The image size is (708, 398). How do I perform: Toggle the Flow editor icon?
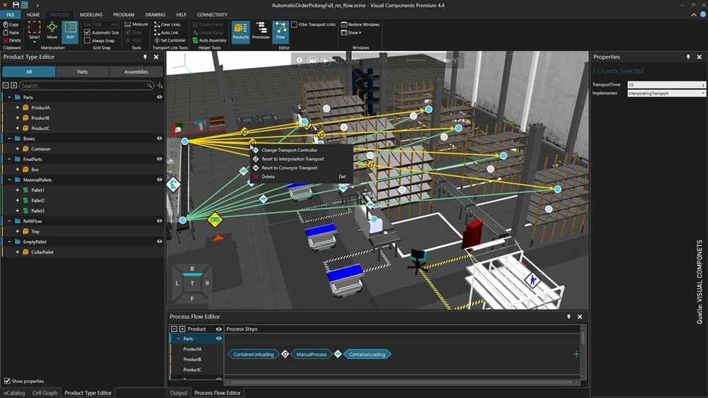coord(280,31)
